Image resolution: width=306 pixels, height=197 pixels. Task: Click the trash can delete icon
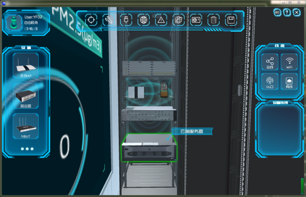213,20
